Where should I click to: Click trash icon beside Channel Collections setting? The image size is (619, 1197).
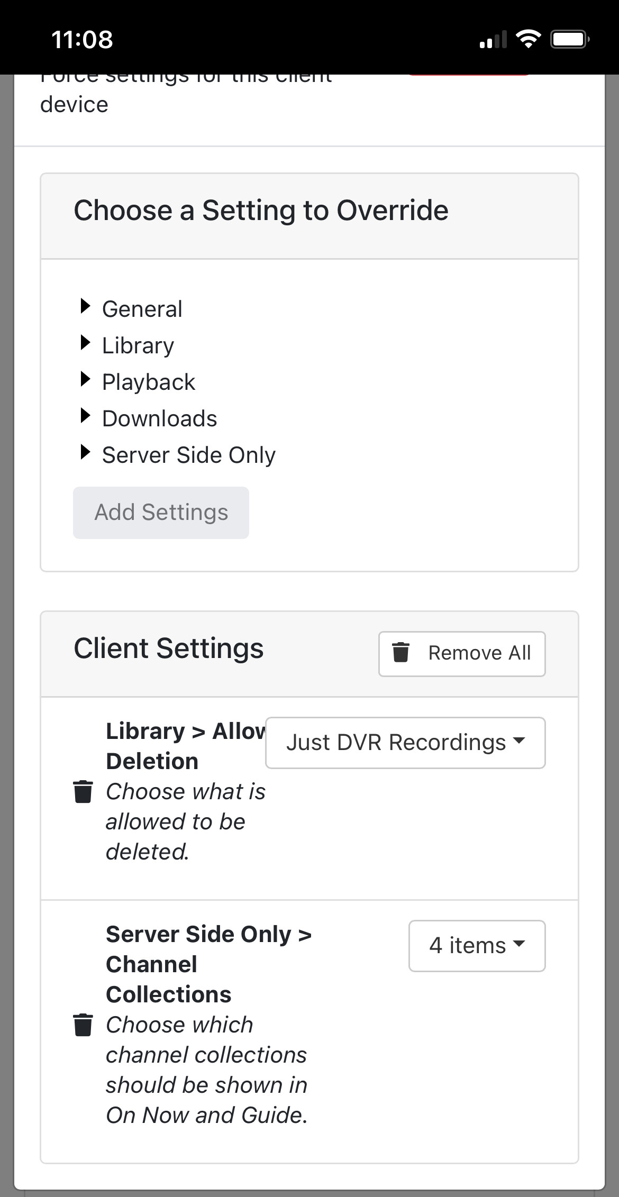[x=83, y=1025]
